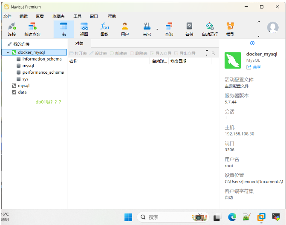Open the View (视图) objects

[x=84, y=29]
